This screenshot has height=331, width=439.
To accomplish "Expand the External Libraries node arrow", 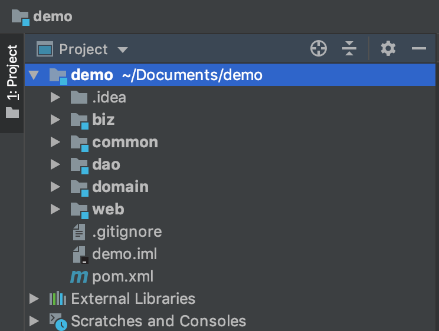I will point(34,299).
